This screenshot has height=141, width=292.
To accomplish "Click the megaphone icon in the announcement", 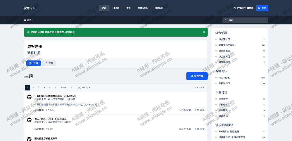I will [27, 32].
